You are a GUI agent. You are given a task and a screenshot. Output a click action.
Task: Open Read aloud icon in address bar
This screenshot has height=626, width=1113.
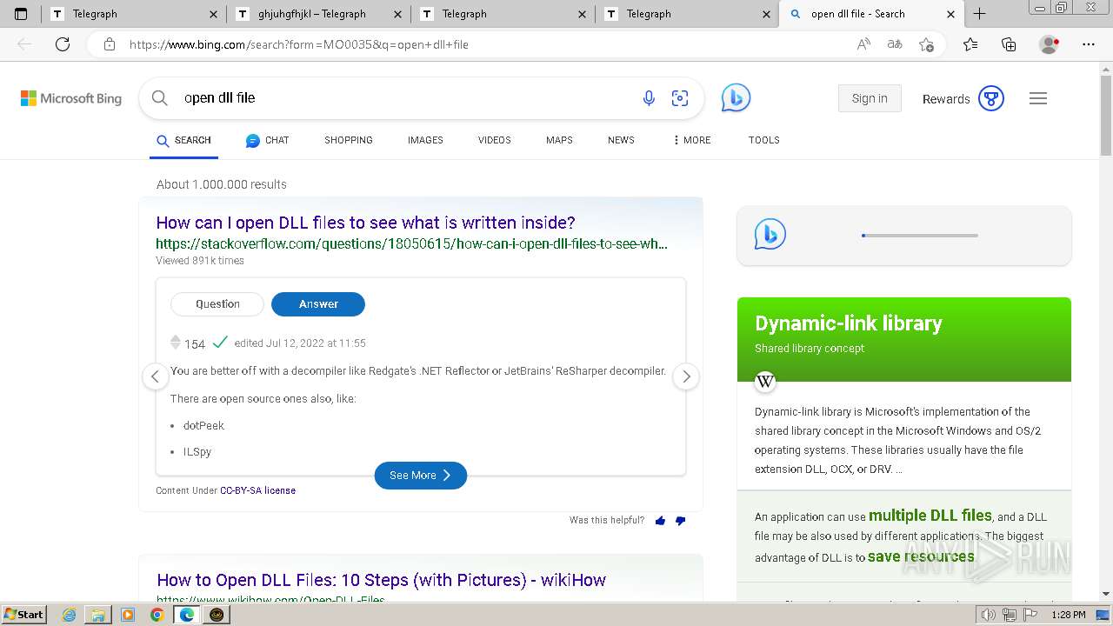pyautogui.click(x=863, y=44)
